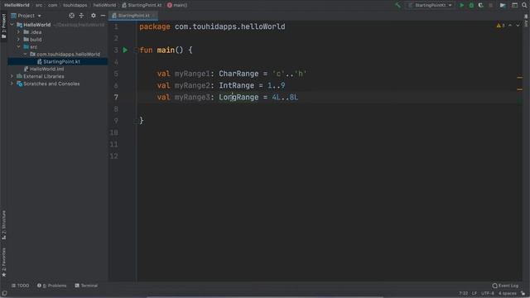Run the StartingPointKt configuration
Screen dimensions: 530x298
[462, 5]
